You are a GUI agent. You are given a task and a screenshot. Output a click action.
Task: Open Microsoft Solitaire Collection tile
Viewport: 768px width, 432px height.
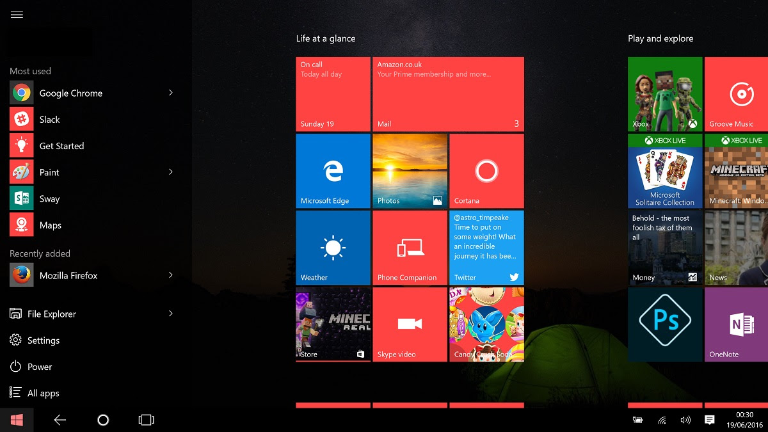coord(665,171)
